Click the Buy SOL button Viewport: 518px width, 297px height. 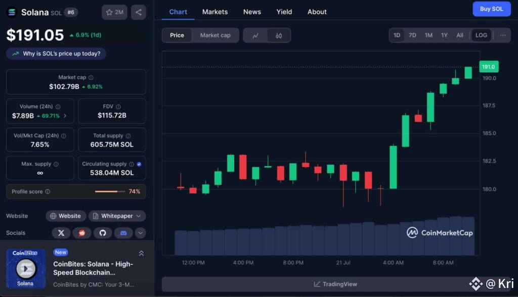click(491, 9)
